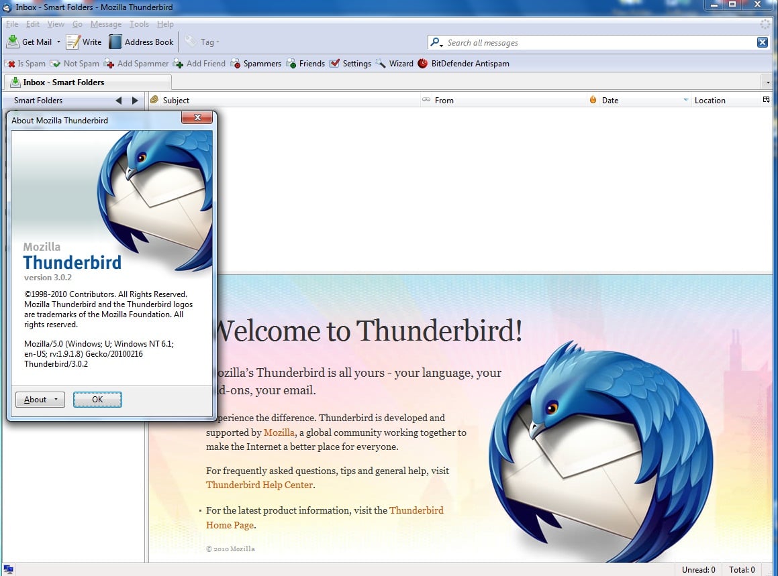Open the list all tabs dropdown

(767, 82)
